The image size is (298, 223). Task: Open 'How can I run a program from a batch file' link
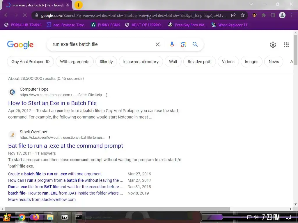point(65,180)
